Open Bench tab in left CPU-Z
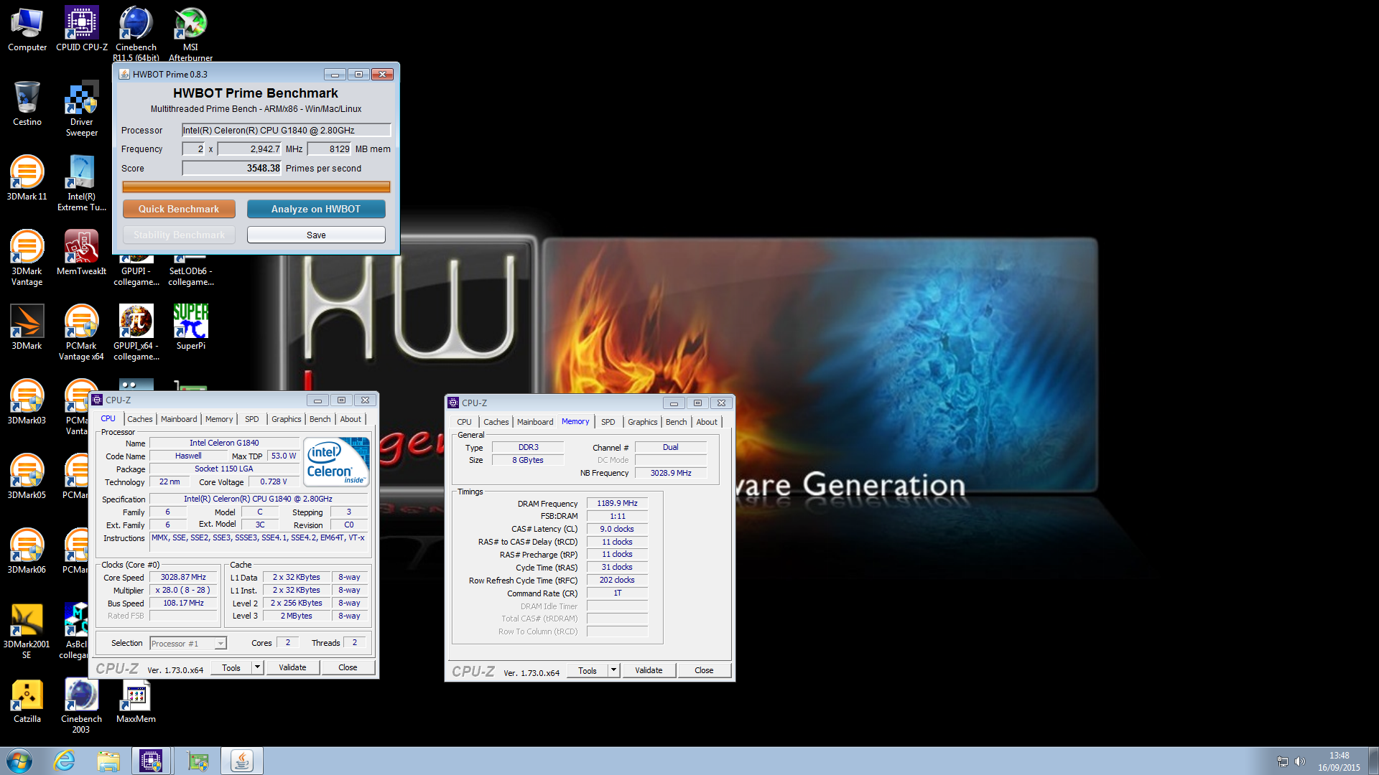This screenshot has height=775, width=1379. pos(320,419)
